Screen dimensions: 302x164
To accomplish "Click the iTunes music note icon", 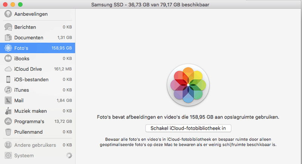I will coord(8,90).
